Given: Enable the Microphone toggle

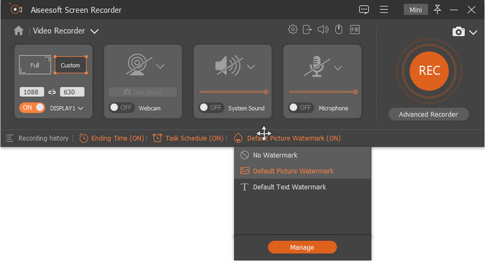Looking at the screenshot, I should coord(301,107).
